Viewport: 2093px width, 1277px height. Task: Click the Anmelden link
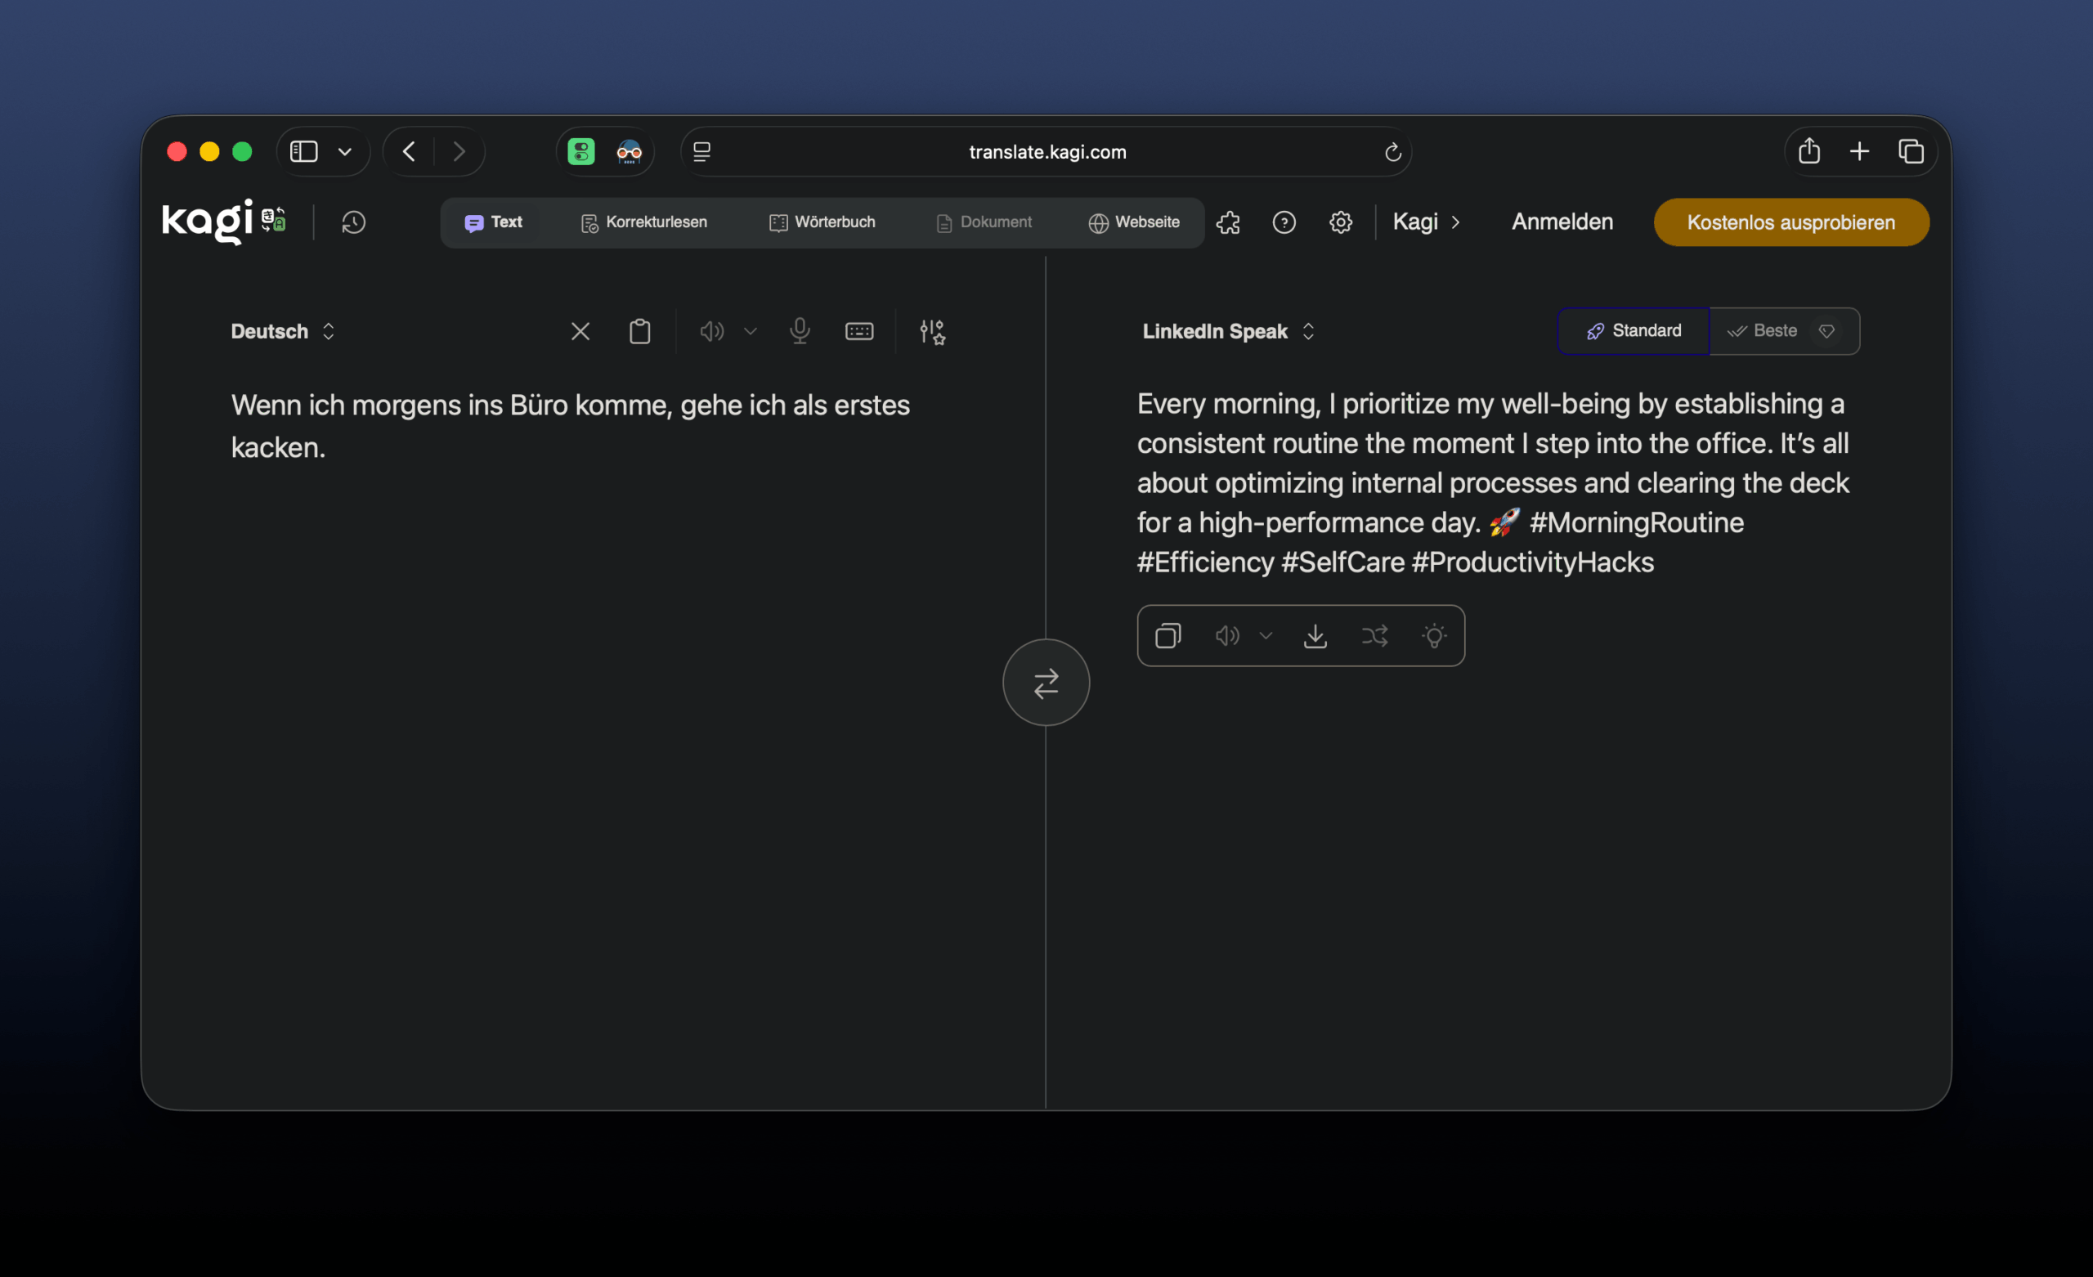(1562, 222)
